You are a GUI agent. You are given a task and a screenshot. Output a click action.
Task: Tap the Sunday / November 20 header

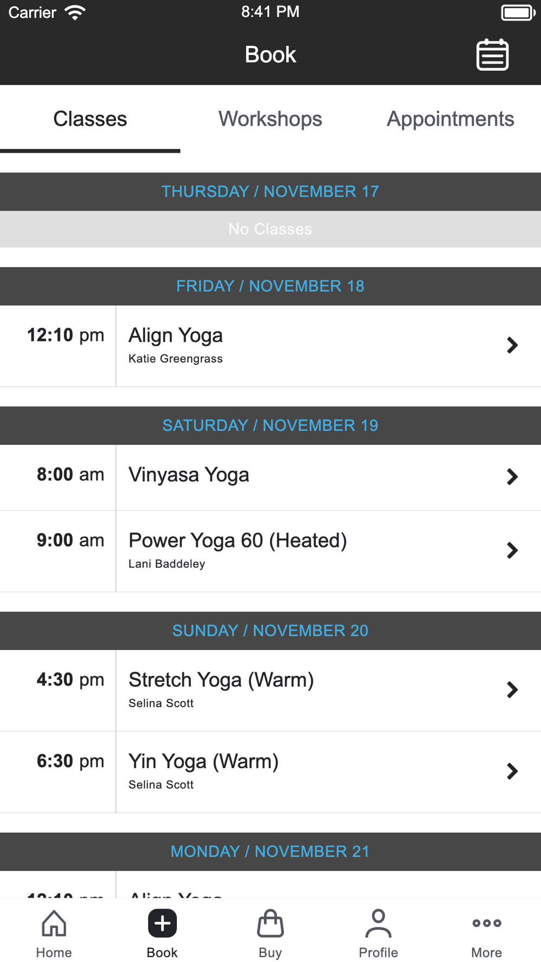point(270,631)
